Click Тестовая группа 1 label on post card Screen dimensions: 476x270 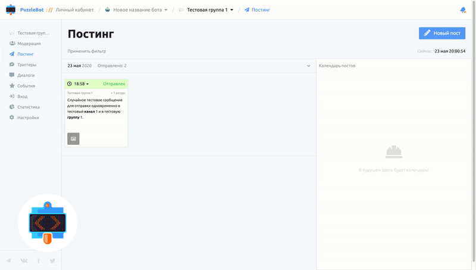coord(80,93)
